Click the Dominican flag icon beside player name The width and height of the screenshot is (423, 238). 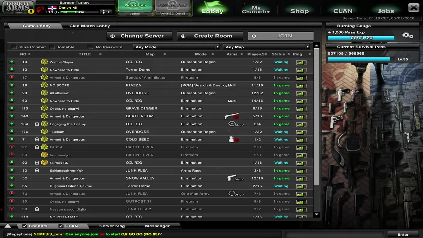click(52, 8)
